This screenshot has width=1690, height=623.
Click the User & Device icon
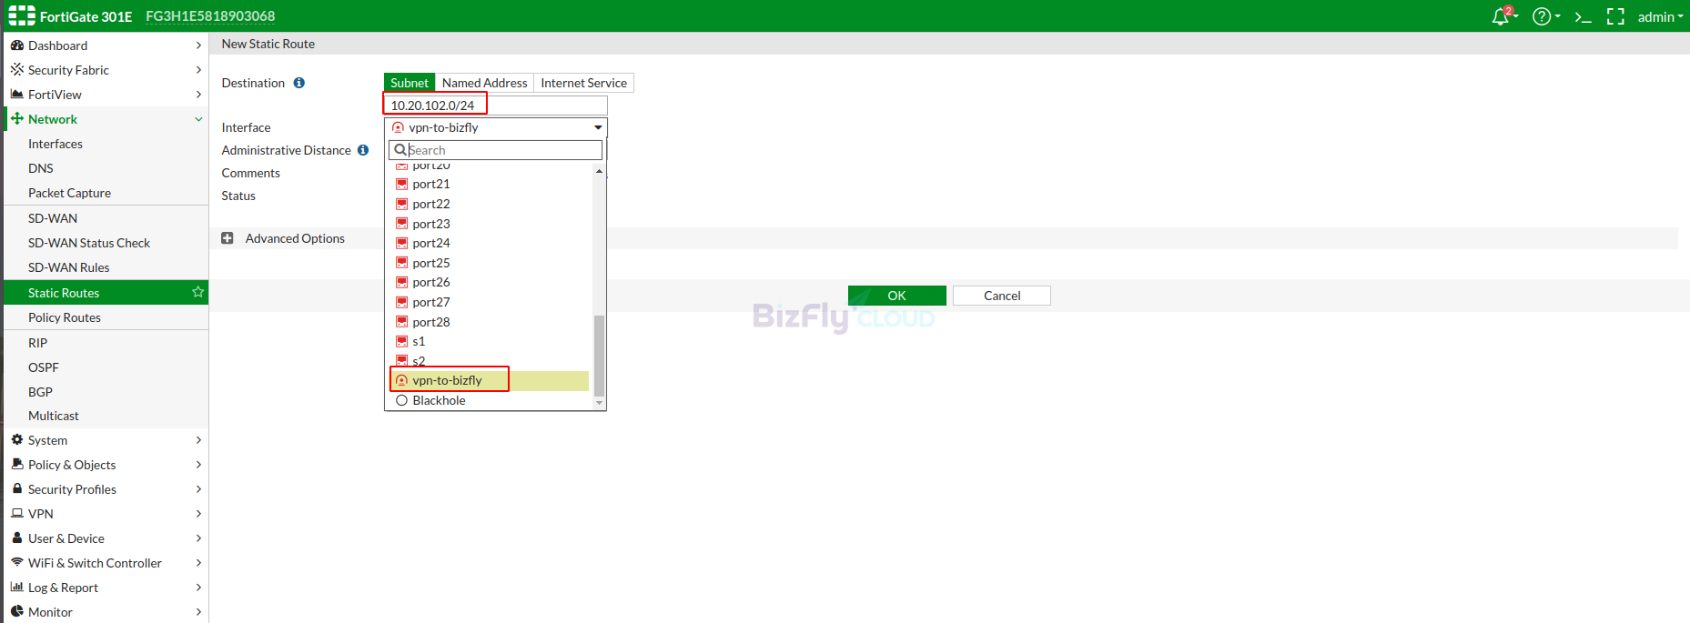click(16, 538)
